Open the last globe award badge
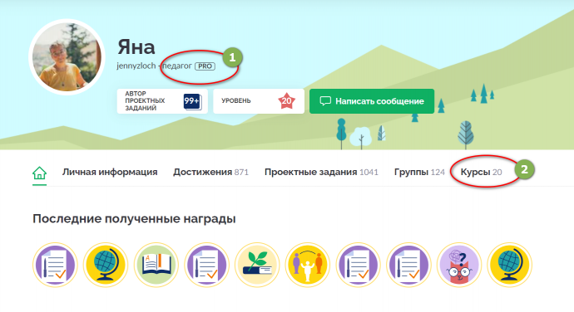574x312 pixels. pyautogui.click(x=510, y=265)
